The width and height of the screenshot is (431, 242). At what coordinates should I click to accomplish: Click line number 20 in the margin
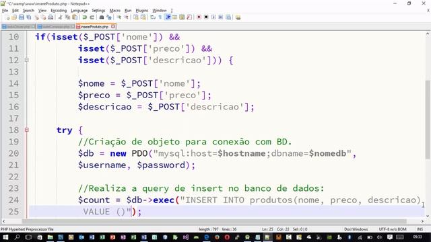13,153
